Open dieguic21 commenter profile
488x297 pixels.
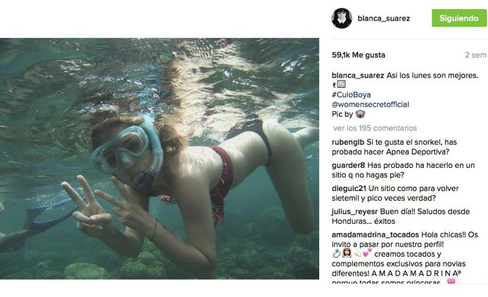pos(349,189)
